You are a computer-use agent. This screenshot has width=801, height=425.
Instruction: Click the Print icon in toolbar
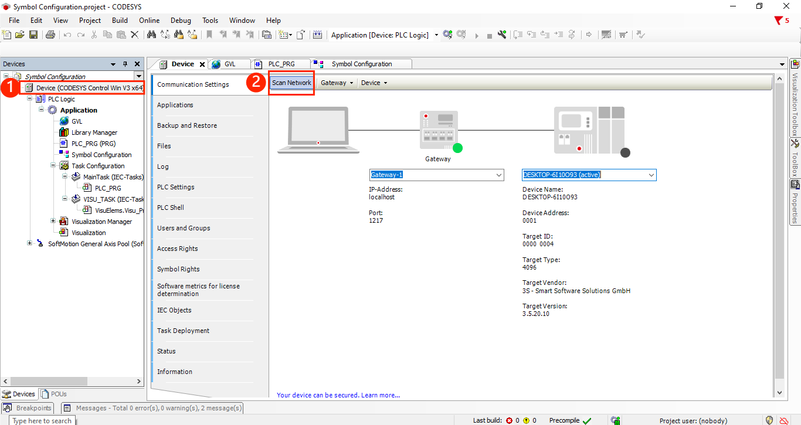tap(50, 35)
